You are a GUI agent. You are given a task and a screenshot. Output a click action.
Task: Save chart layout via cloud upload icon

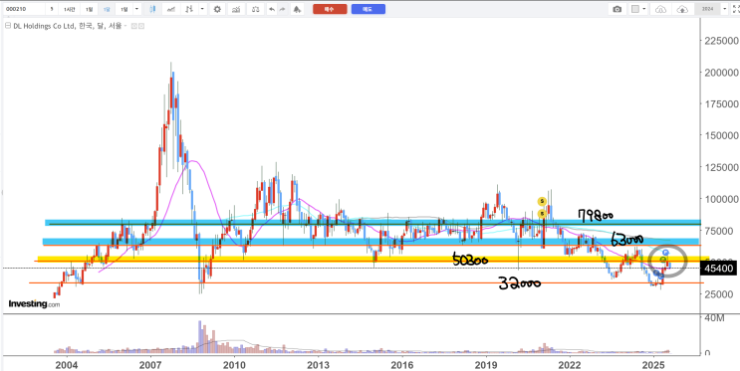[682, 9]
